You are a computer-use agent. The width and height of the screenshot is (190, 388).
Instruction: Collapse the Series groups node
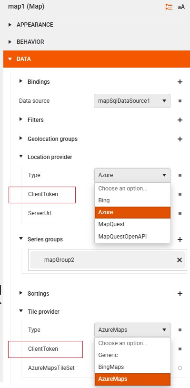click(21, 239)
